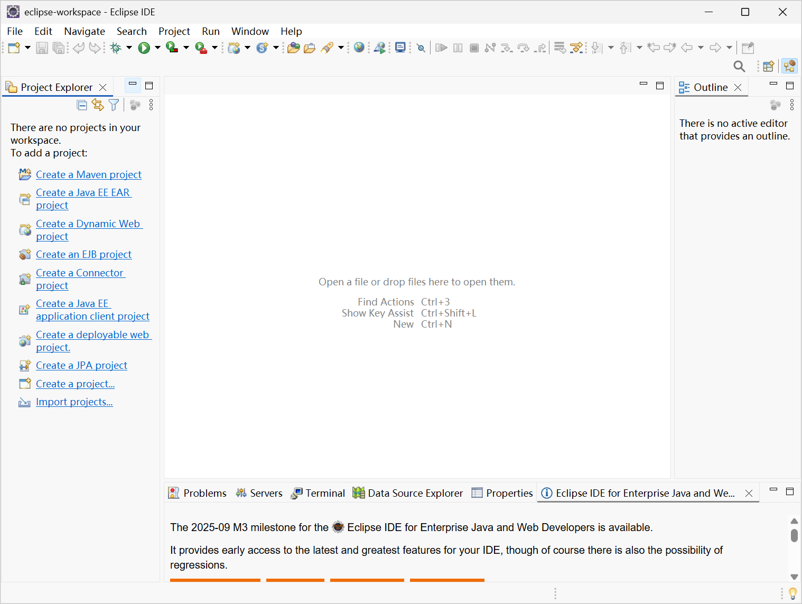The width and height of the screenshot is (802, 604).
Task: Click the Create a Dynamic Web project link
Action: click(89, 230)
